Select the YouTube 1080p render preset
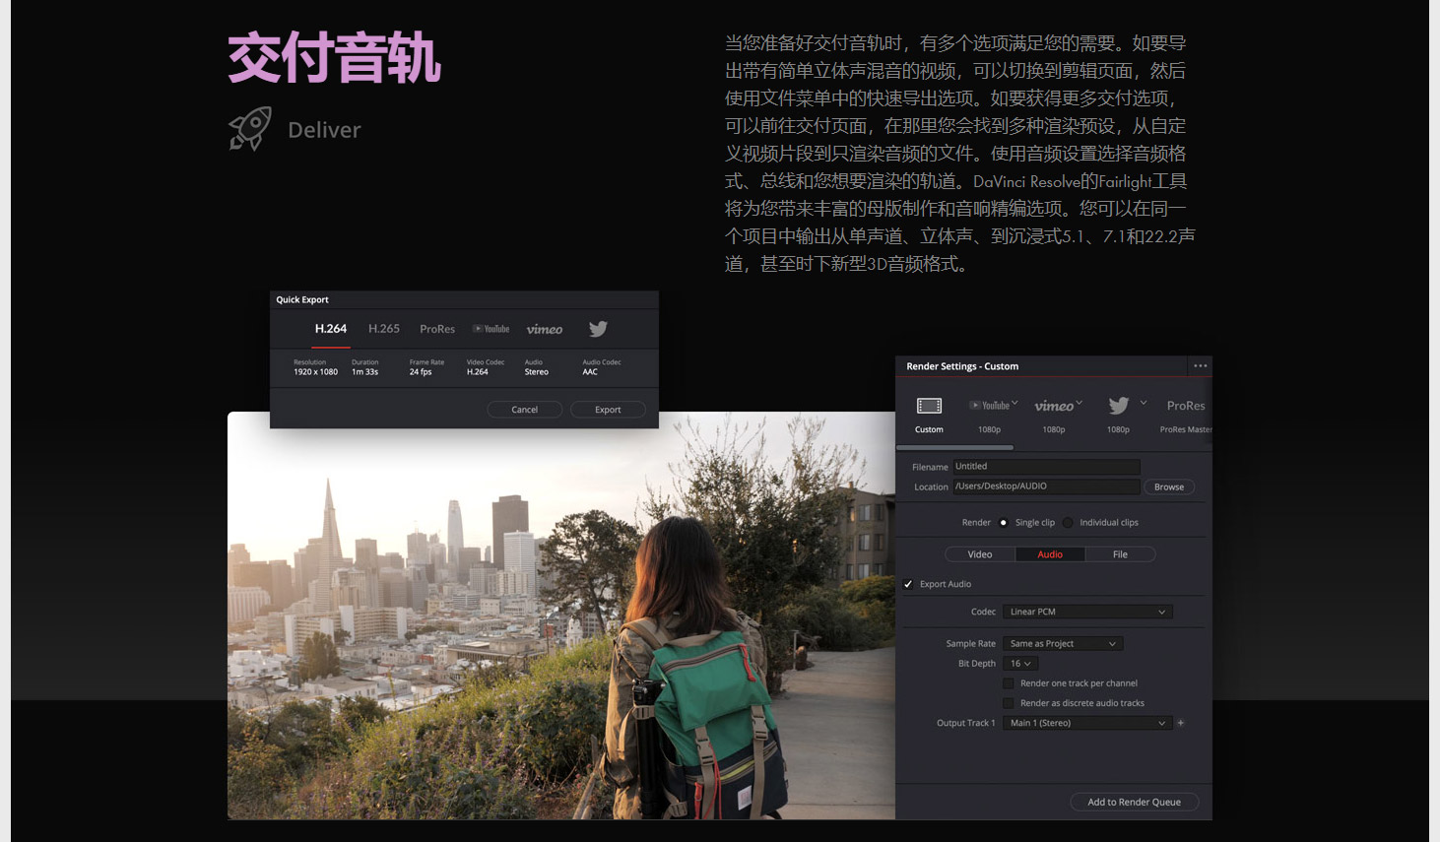 click(990, 406)
